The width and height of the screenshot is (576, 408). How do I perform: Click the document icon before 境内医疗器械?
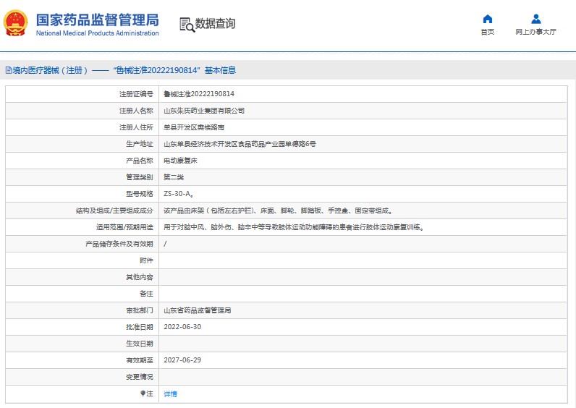click(9, 70)
